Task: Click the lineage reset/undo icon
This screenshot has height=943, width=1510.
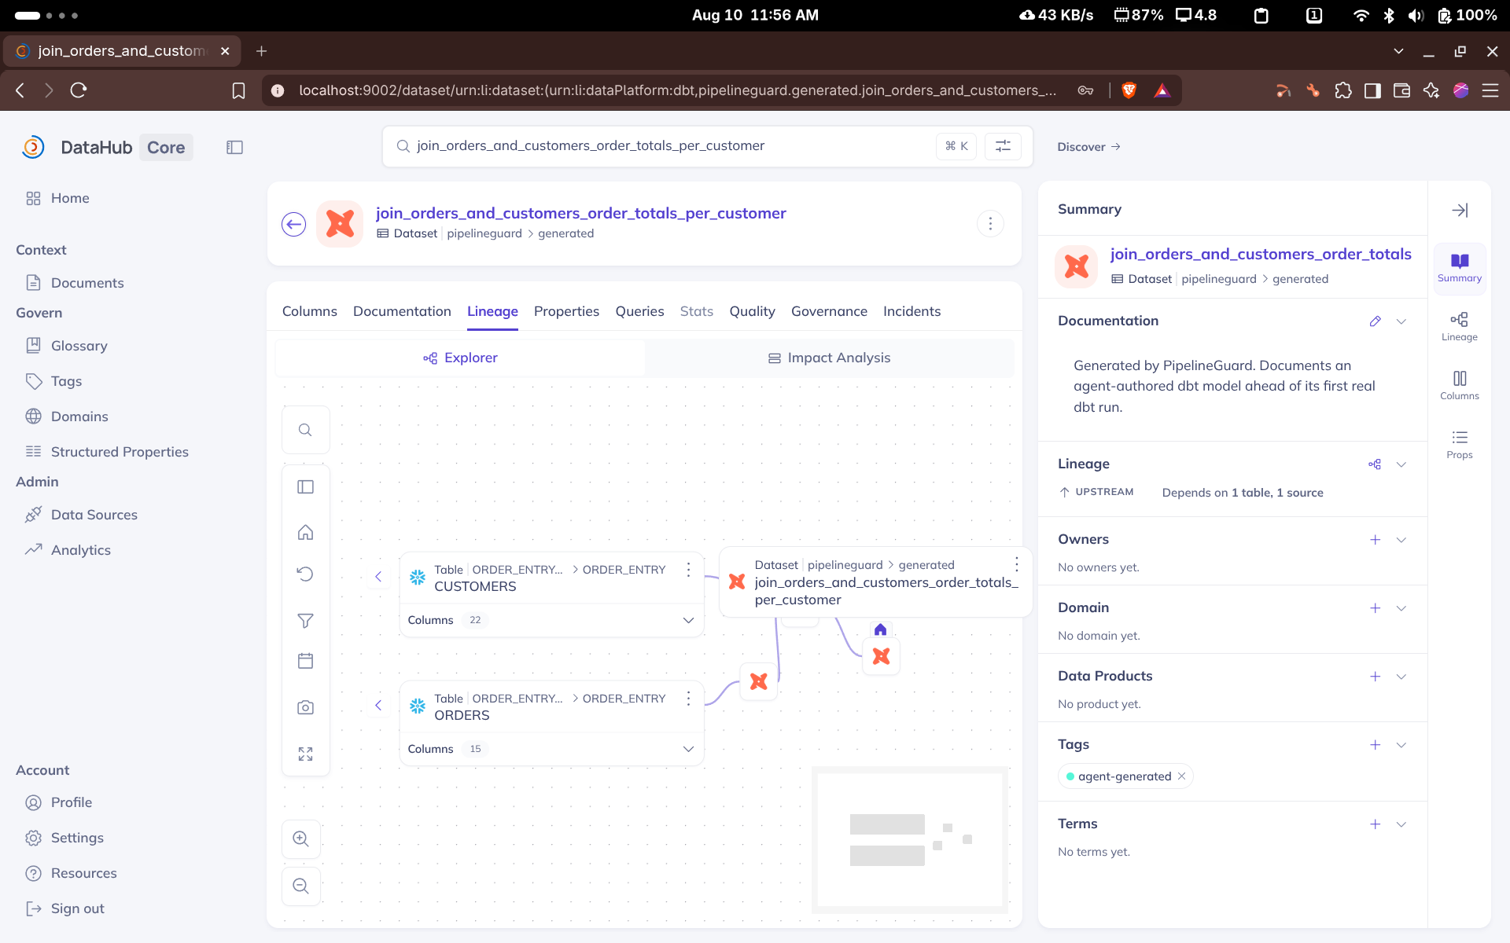Action: [x=305, y=574]
